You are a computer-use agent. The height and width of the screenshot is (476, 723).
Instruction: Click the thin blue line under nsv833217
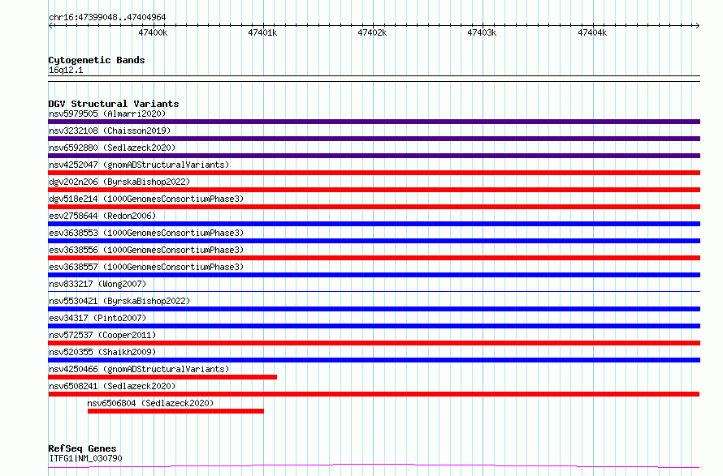pos(374,291)
